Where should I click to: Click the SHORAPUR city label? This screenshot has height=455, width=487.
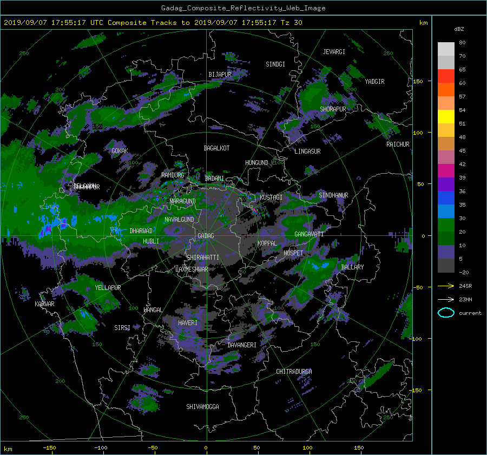tap(333, 109)
